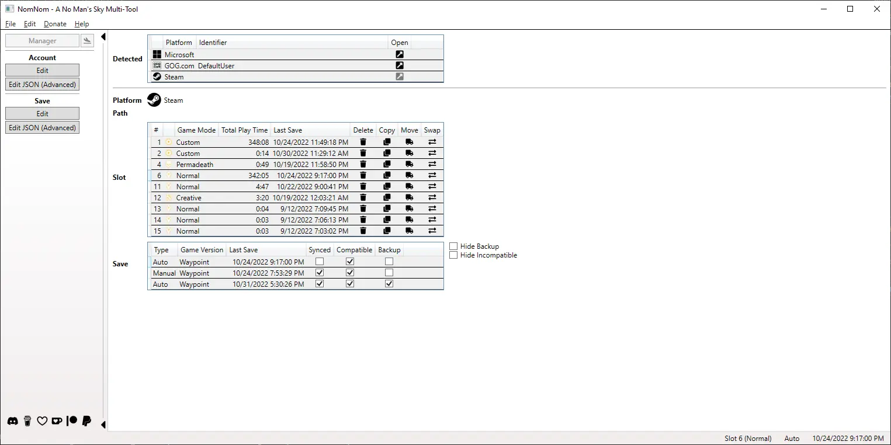Enable the Hide Backup checkbox

click(453, 246)
